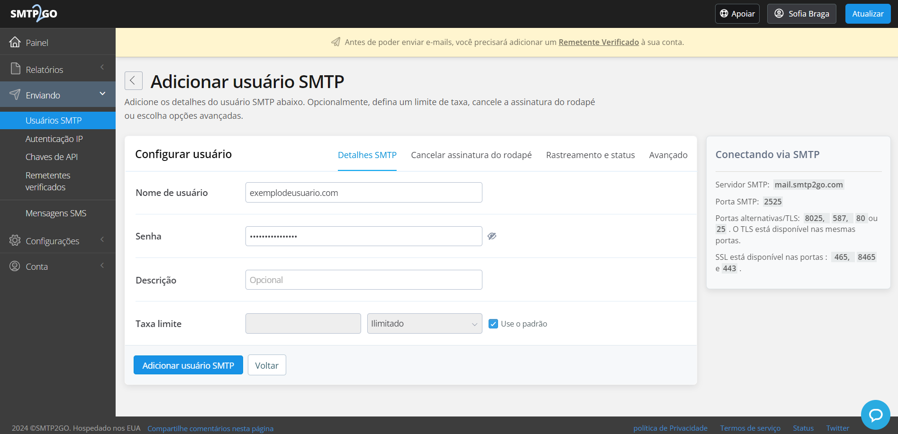Click the Senha password field
Viewport: 898px width, 434px height.
364,236
